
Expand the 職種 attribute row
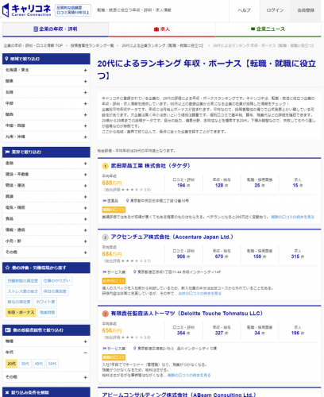click(x=46, y=341)
